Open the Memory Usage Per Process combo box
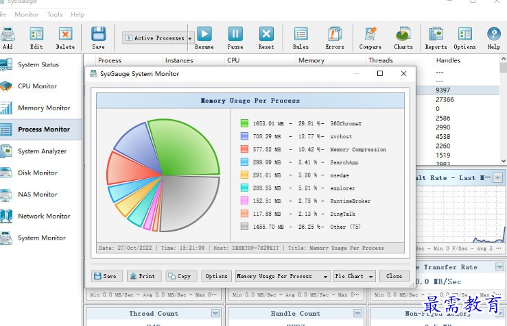This screenshot has width=507, height=326. (x=283, y=276)
